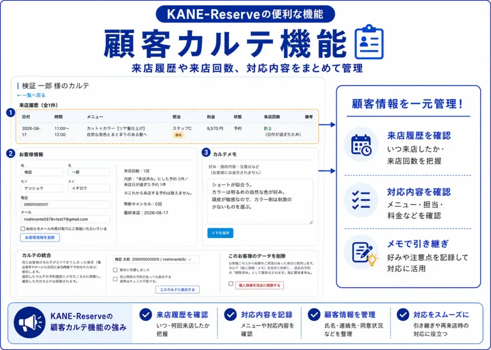Click the calendar clock visit history icon
491x350 pixels.
(x=361, y=145)
